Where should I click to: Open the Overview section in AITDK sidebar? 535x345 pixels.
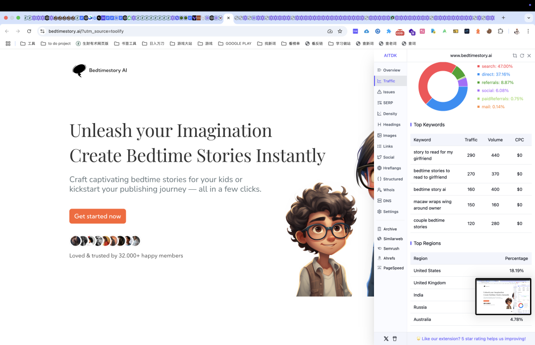pos(390,70)
